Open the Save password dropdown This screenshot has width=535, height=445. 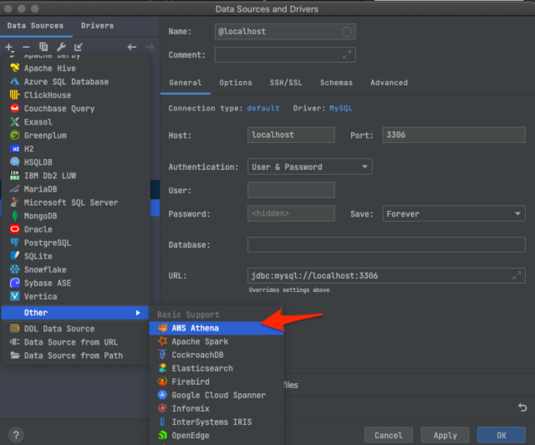coord(454,214)
